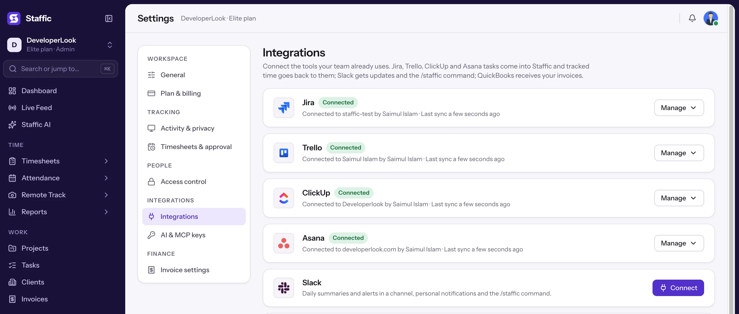Click the Staffic AI sparkle icon
The image size is (739, 314).
(12, 124)
